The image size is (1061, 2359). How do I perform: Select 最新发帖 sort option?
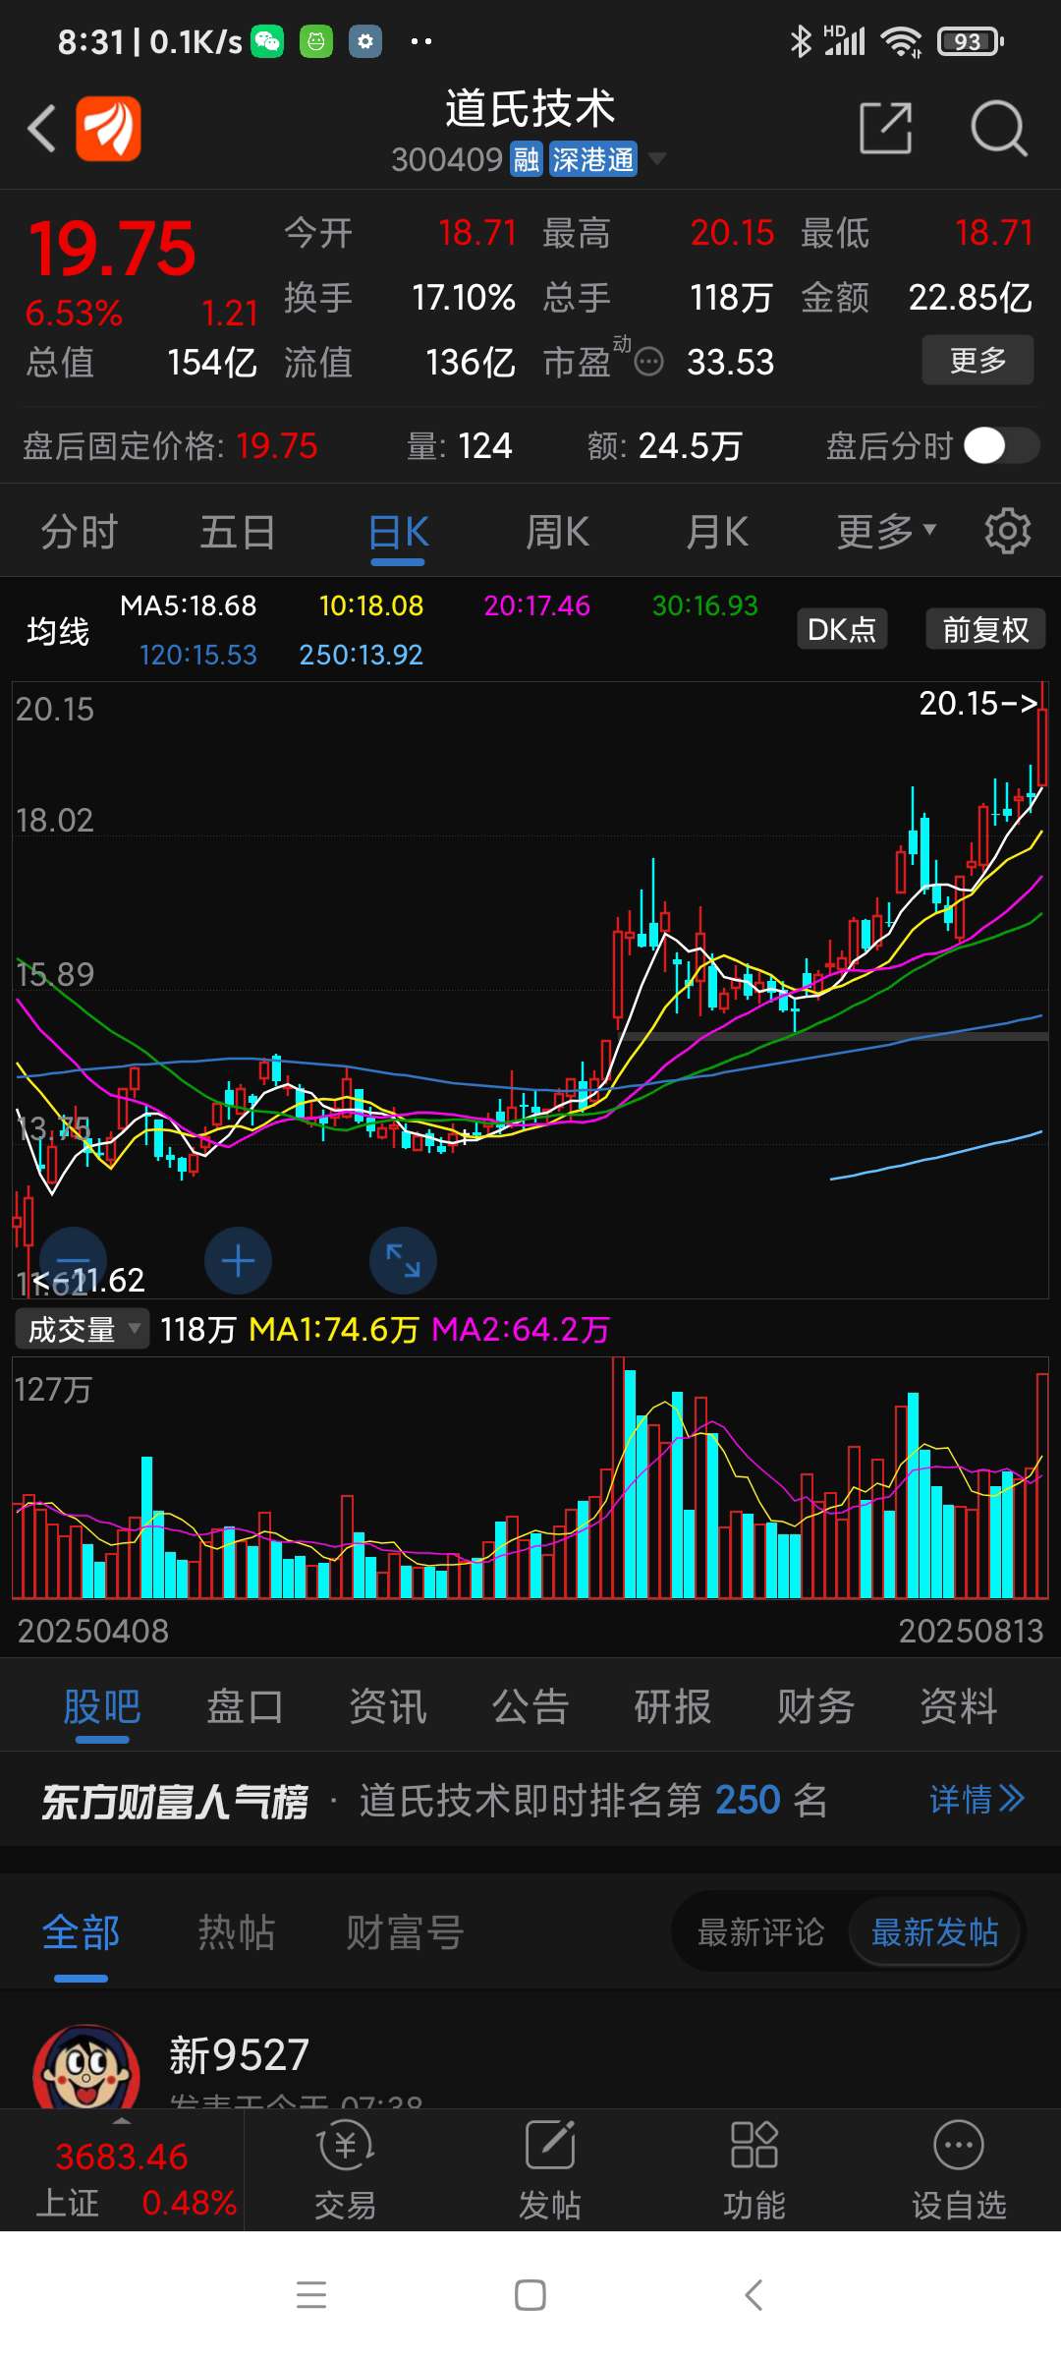934,1932
